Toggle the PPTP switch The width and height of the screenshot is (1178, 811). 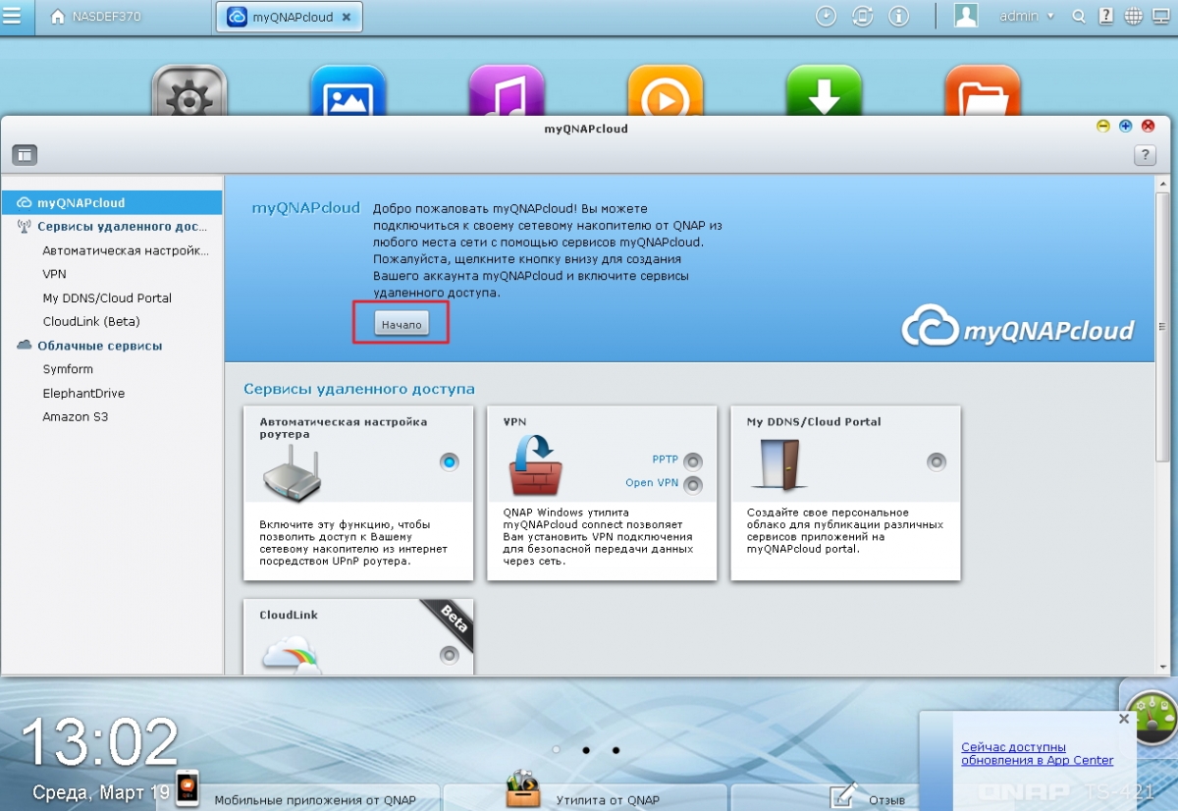click(693, 461)
